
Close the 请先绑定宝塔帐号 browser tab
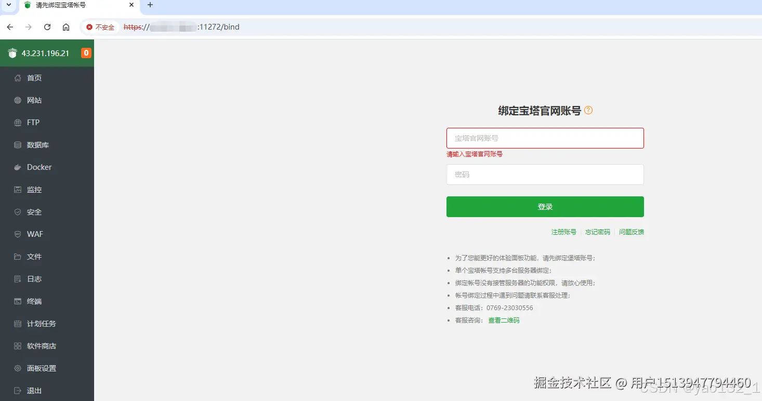tap(132, 5)
